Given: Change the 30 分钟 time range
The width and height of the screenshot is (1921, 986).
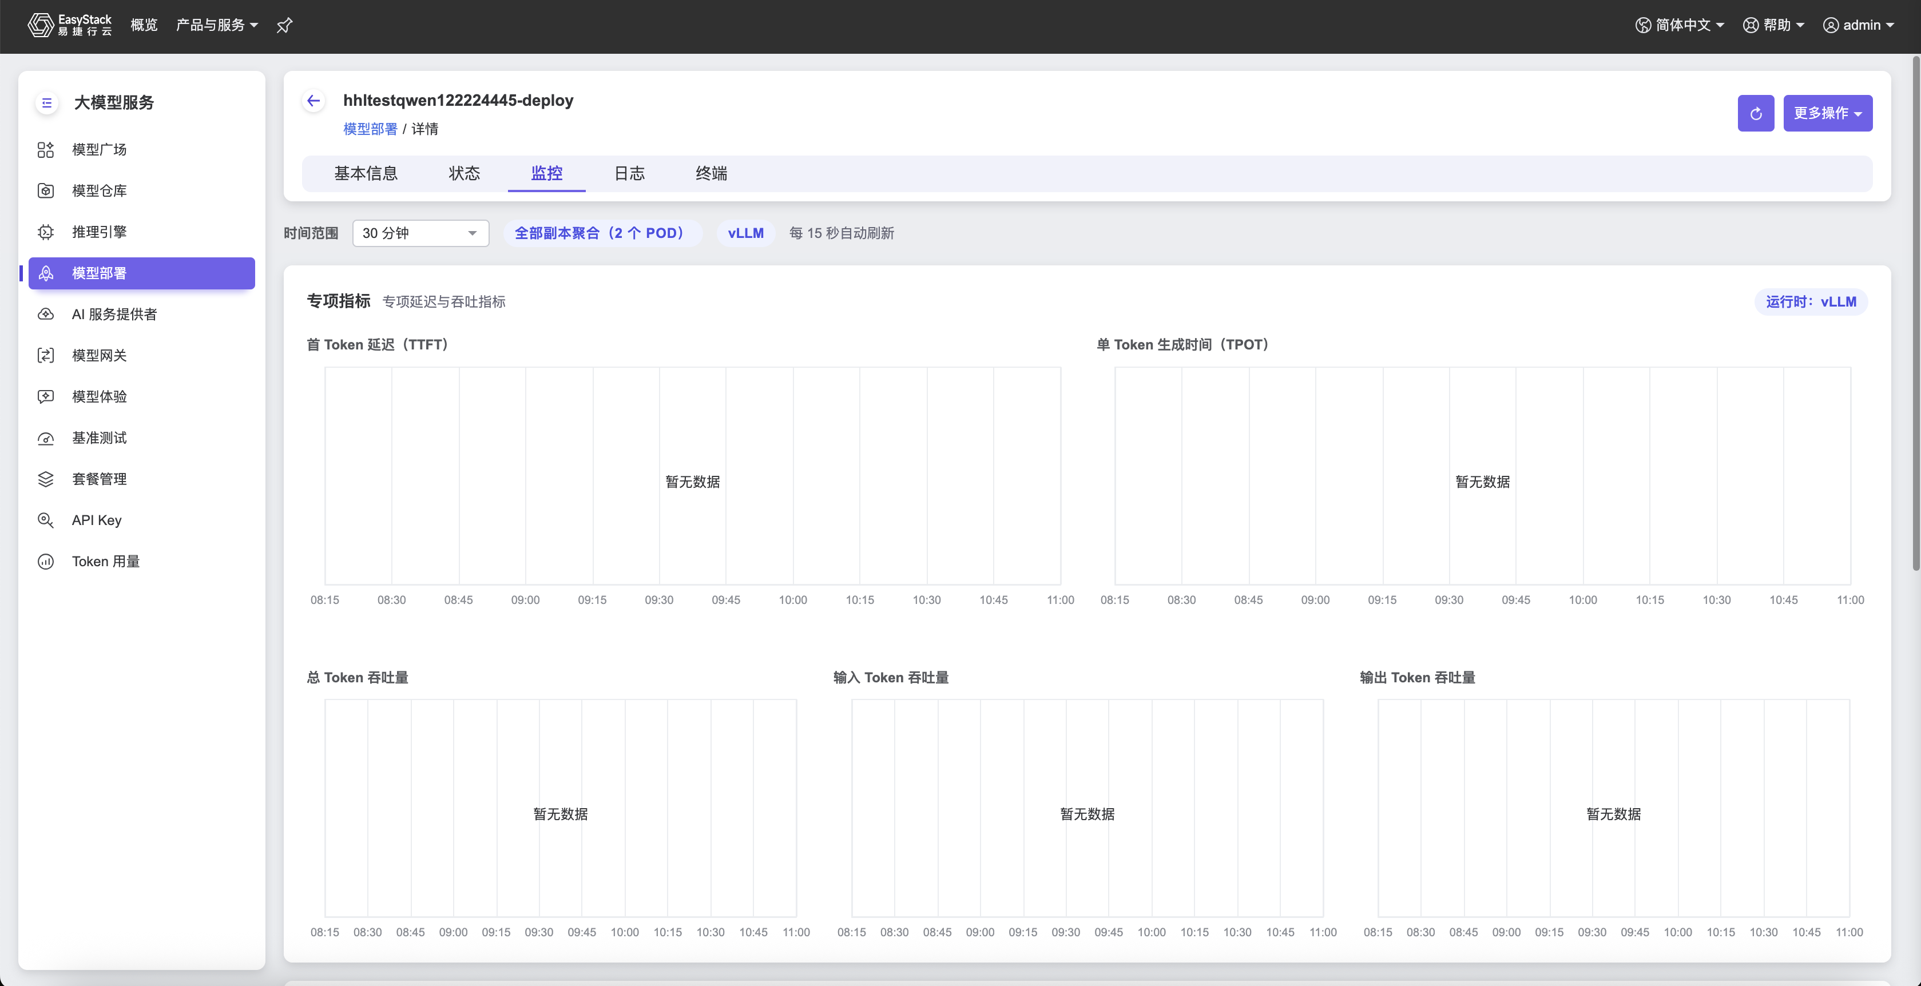Looking at the screenshot, I should [x=420, y=233].
